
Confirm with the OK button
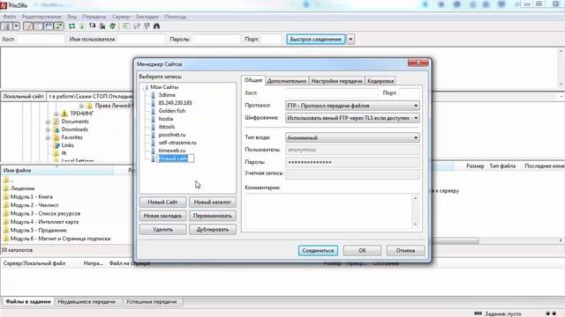click(x=362, y=250)
